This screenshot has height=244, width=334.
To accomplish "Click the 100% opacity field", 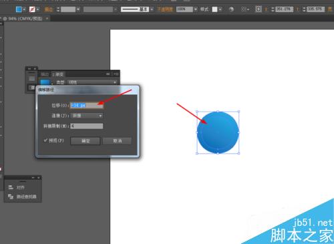I will pos(184,9).
